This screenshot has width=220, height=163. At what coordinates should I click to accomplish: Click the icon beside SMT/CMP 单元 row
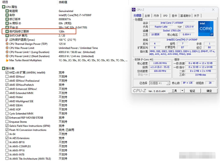point(7,36)
